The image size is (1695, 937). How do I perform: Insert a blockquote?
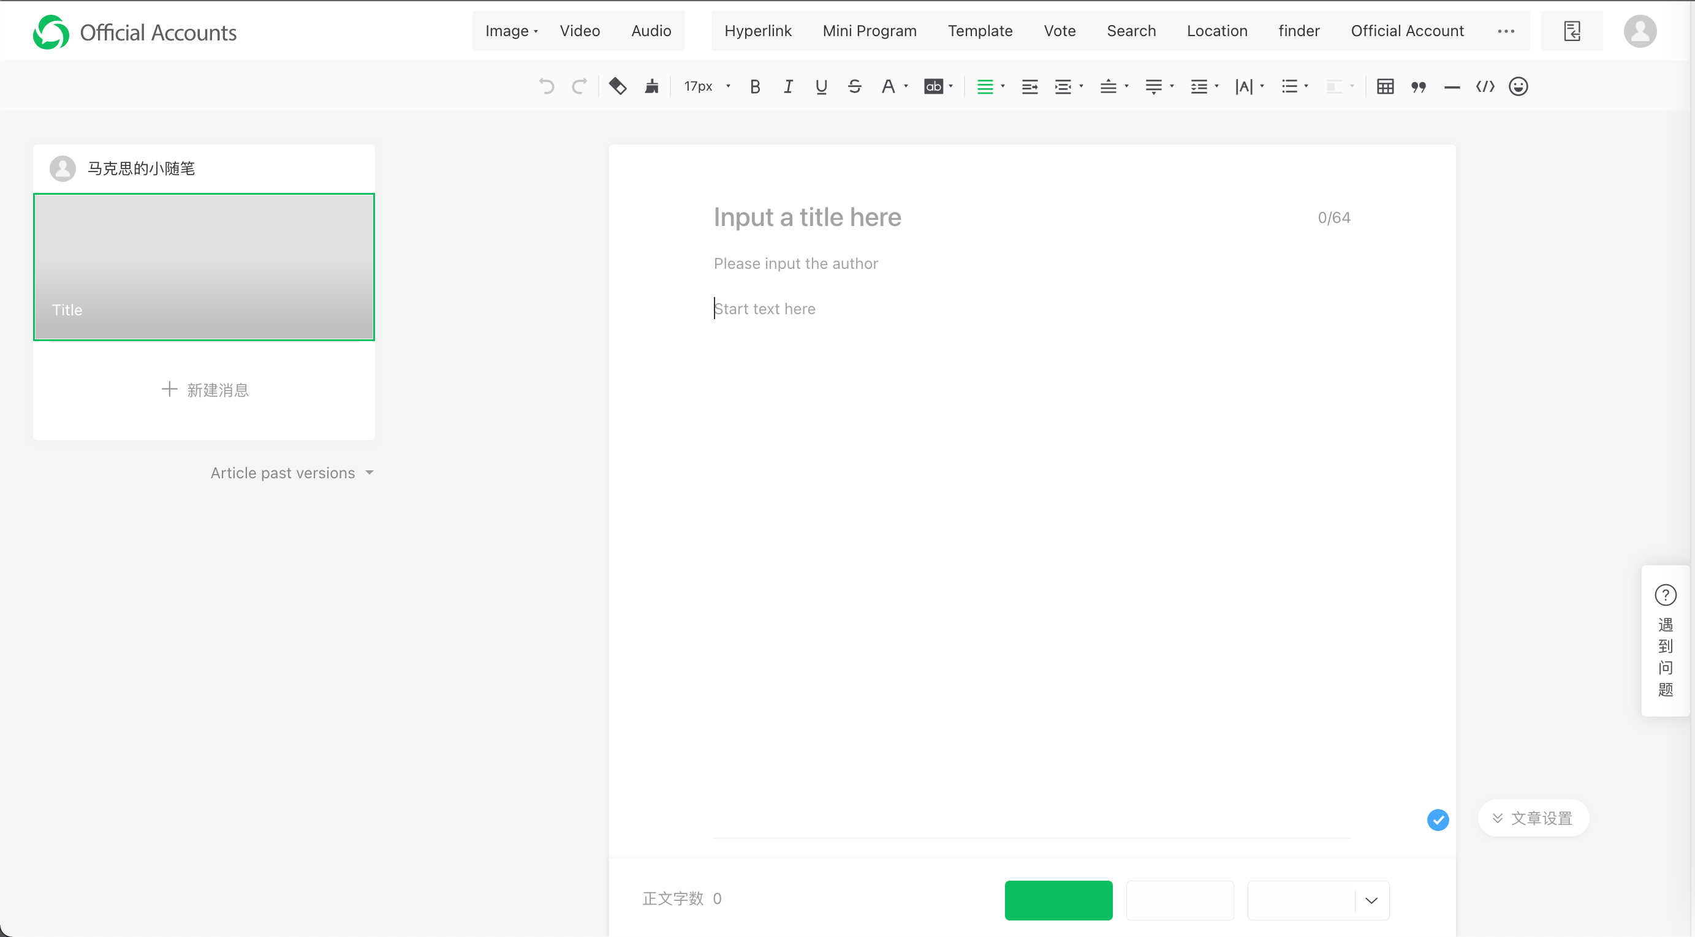pos(1419,86)
